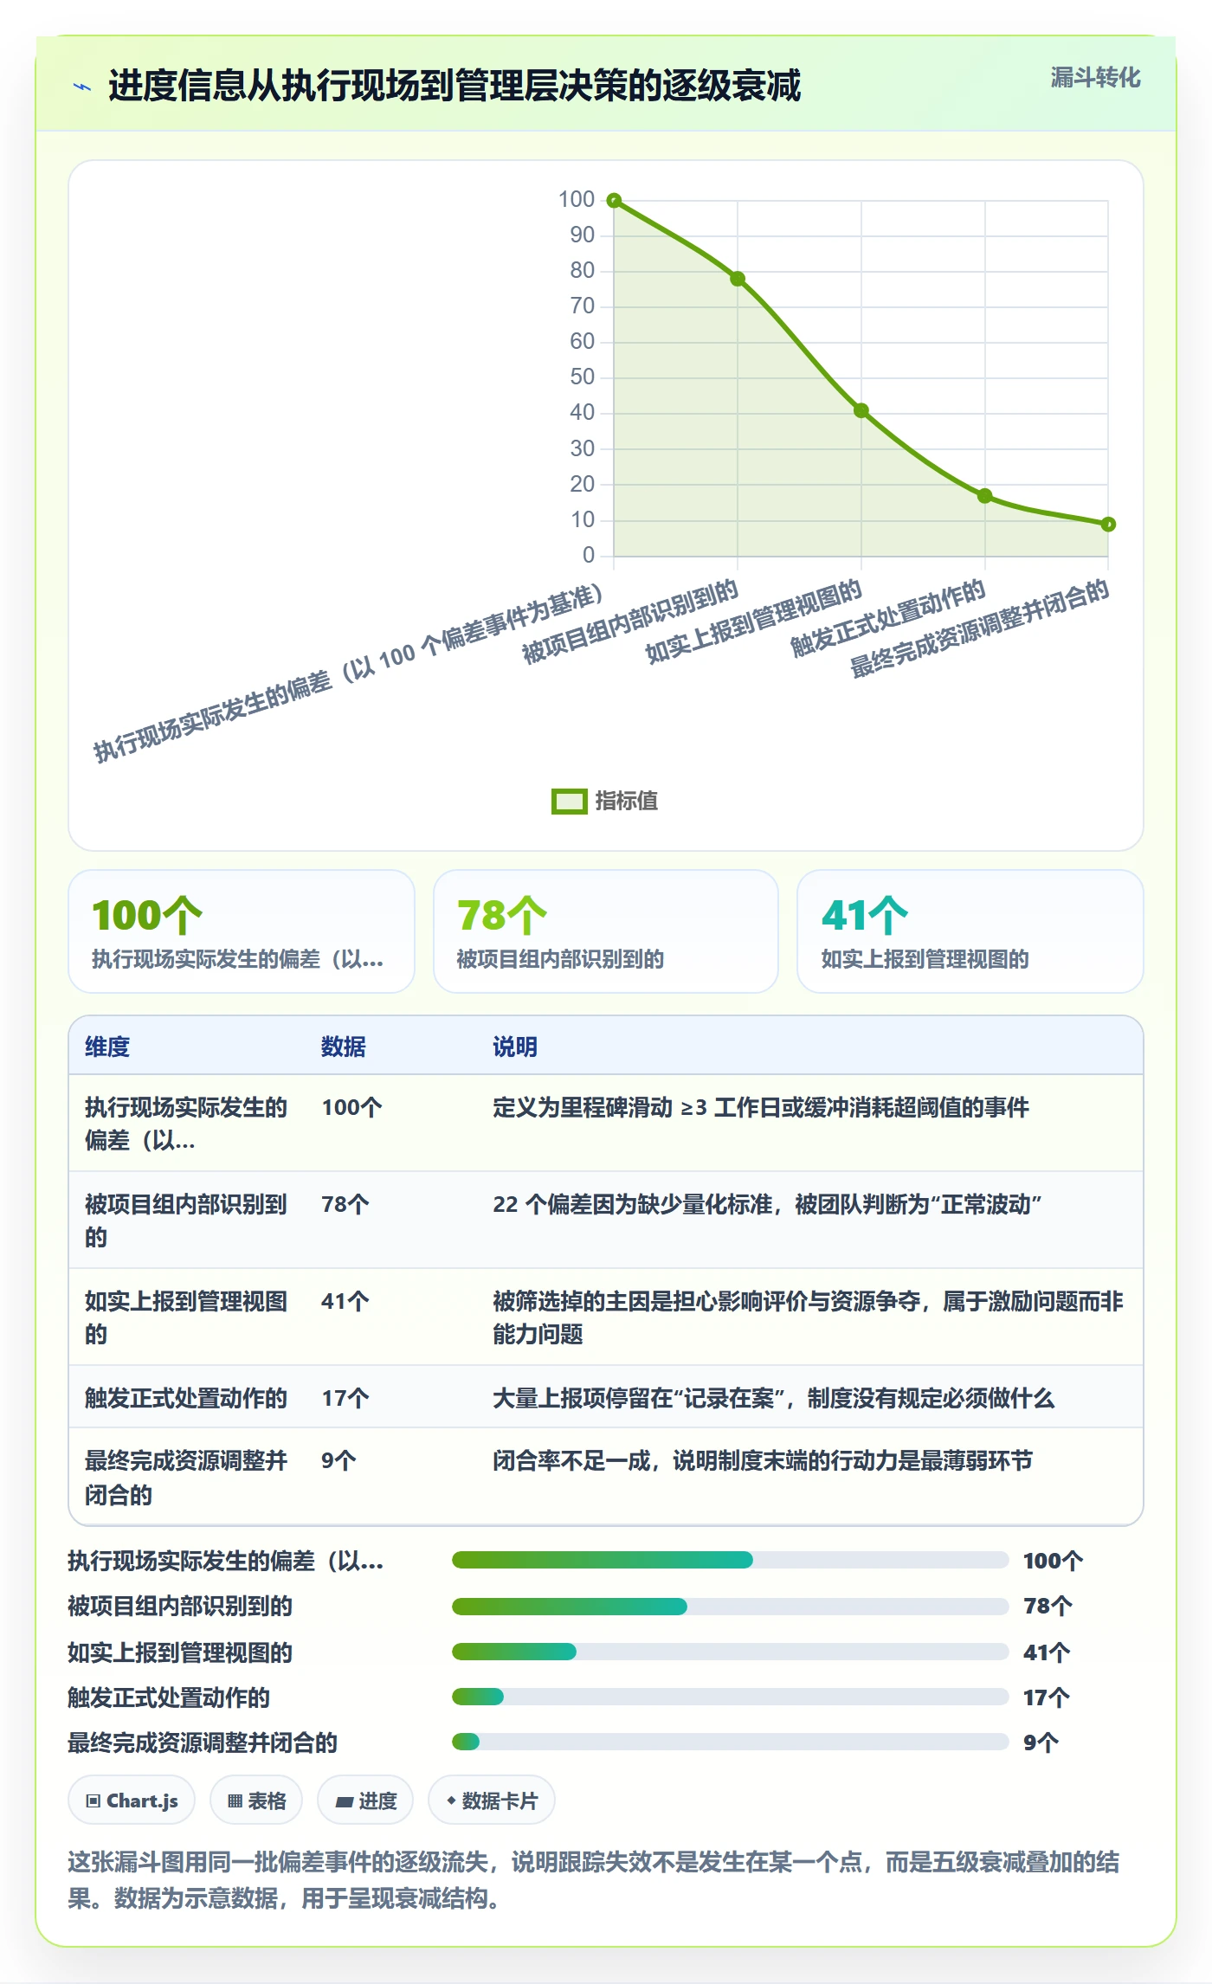The height and width of the screenshot is (1984, 1212).
Task: Click the 维度 column header
Action: [107, 1047]
